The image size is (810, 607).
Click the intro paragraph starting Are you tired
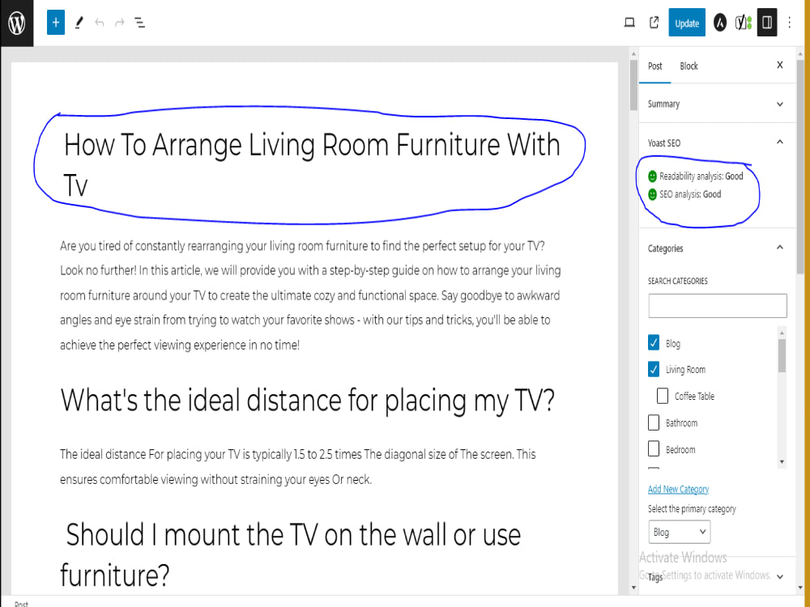310,295
